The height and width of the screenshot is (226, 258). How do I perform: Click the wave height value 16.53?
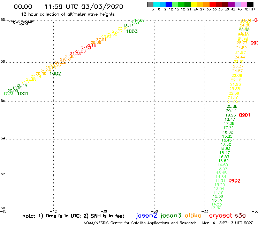(x=224, y=157)
